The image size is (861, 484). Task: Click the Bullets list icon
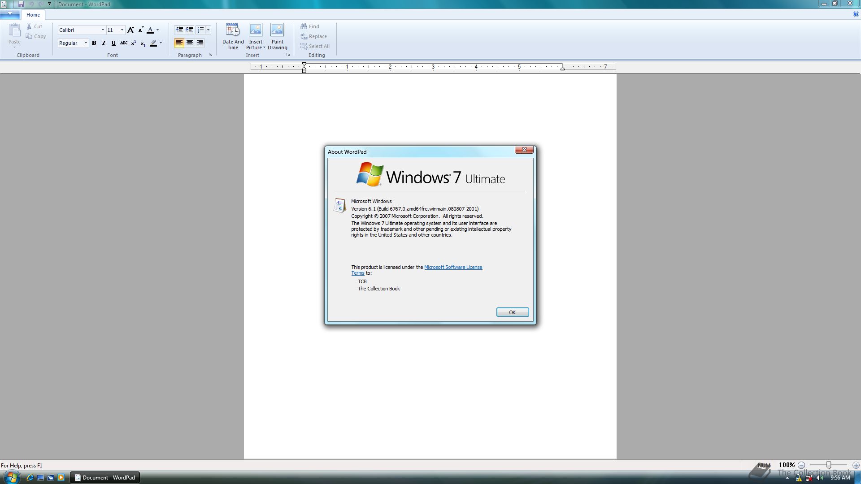point(200,30)
